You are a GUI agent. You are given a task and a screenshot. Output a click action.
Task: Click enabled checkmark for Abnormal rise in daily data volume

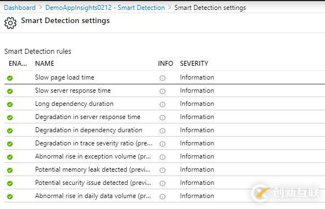coord(10,196)
